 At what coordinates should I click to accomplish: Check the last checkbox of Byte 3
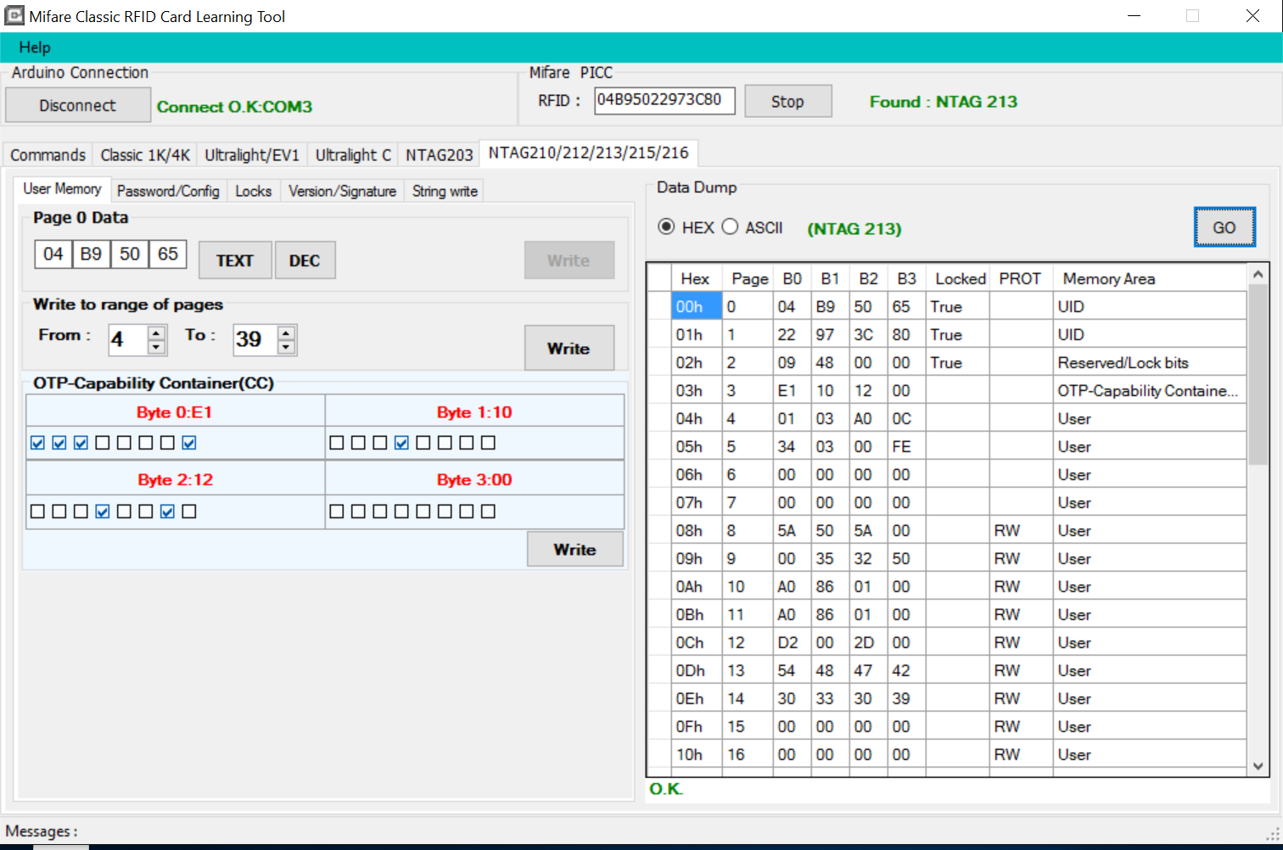tap(488, 512)
